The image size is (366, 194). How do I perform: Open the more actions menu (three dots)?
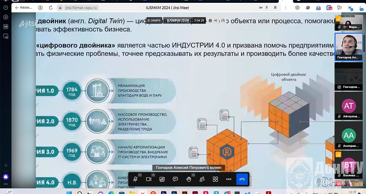tap(229, 179)
